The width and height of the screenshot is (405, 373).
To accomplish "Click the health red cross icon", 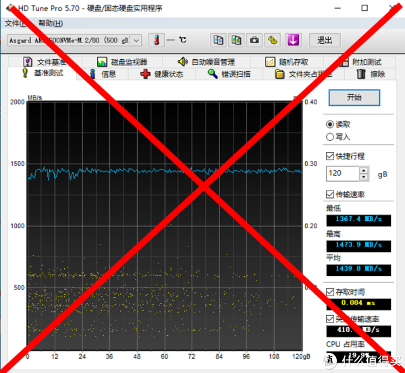I will pyautogui.click(x=145, y=74).
